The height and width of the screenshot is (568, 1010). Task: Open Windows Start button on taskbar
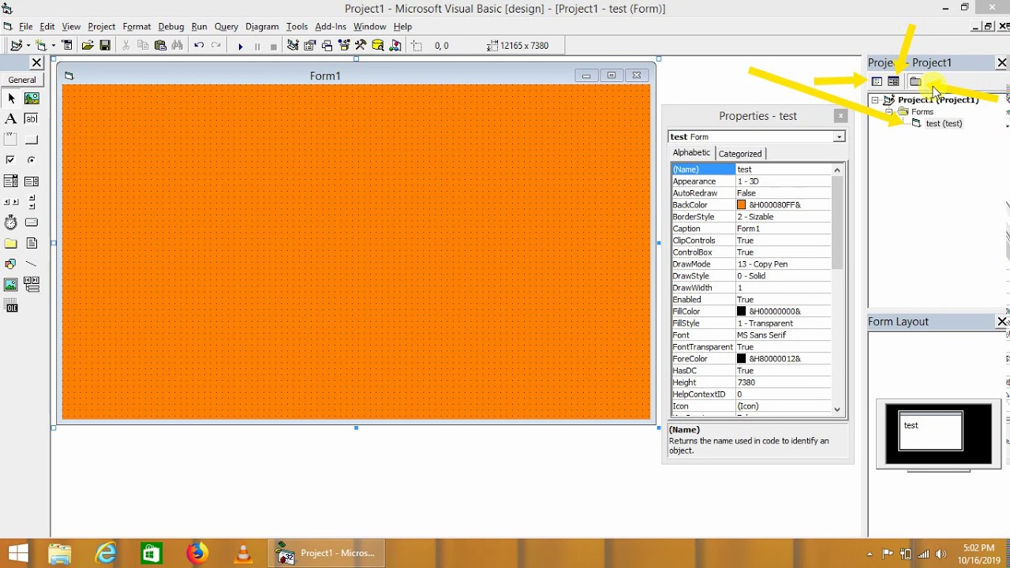tap(18, 553)
